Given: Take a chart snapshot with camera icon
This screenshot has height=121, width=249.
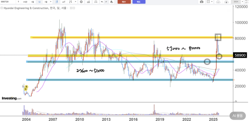Looking at the screenshot, I should [202, 2].
